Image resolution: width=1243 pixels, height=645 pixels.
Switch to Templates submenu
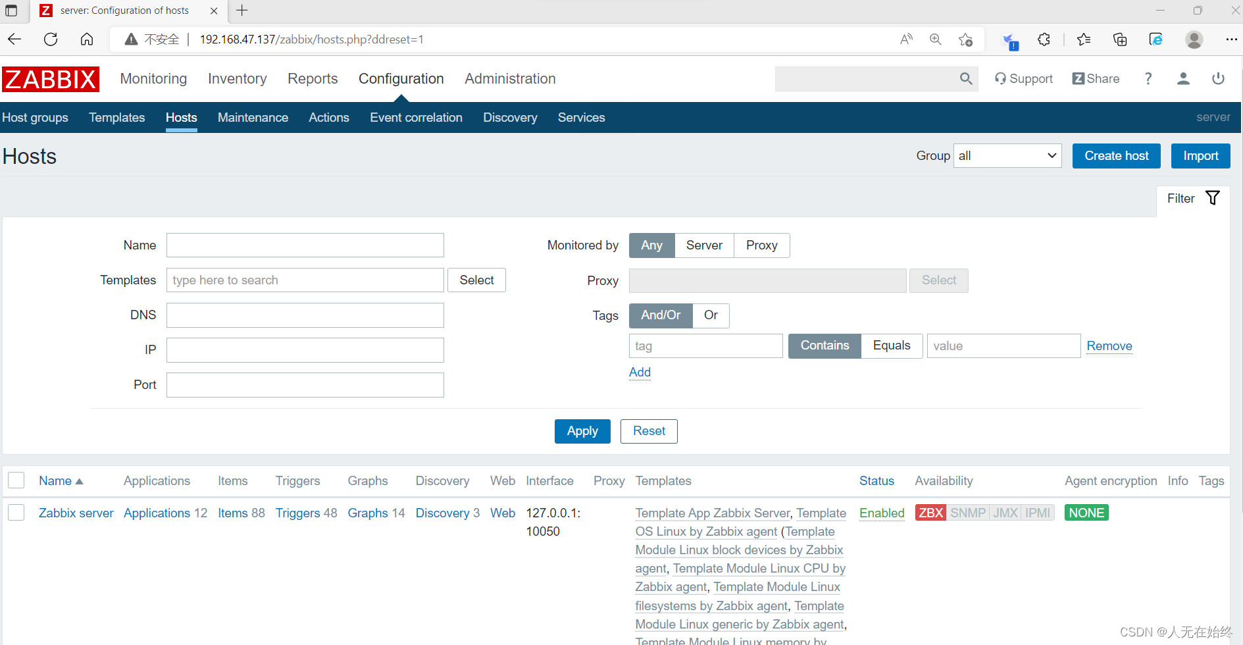pos(117,118)
